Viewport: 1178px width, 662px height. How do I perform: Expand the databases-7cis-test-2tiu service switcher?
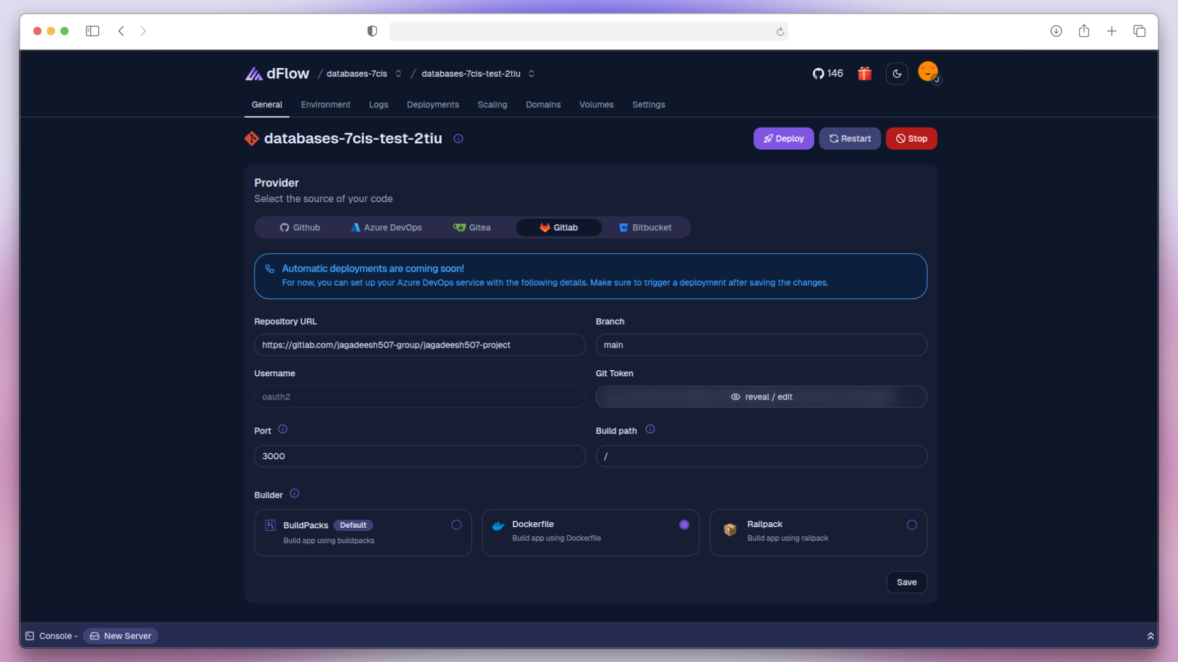(x=531, y=74)
